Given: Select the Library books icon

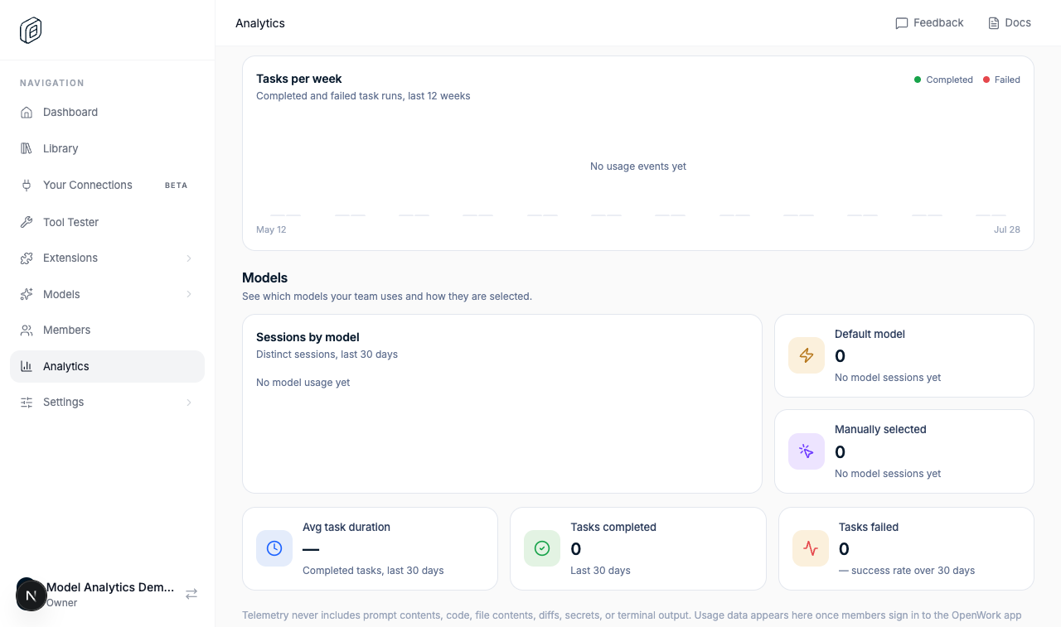Looking at the screenshot, I should click(x=27, y=149).
